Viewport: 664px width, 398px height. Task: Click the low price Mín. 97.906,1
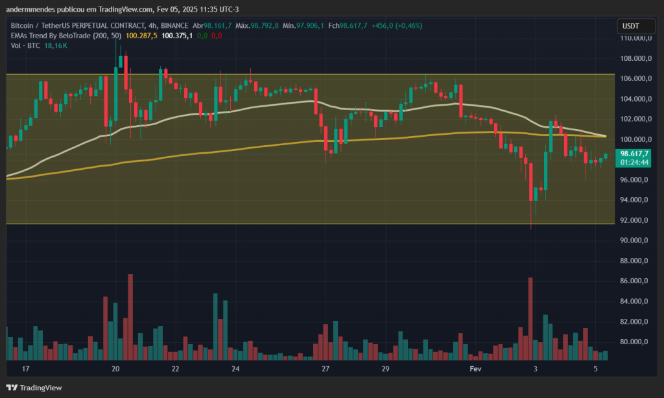coord(303,26)
